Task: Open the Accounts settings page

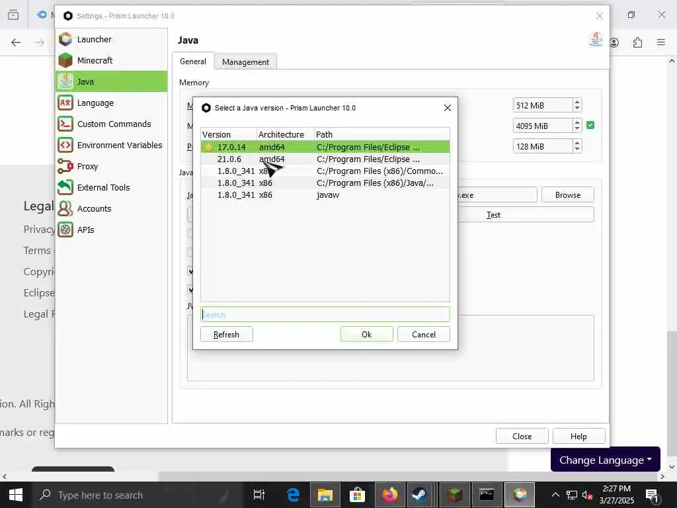Action: (111, 208)
